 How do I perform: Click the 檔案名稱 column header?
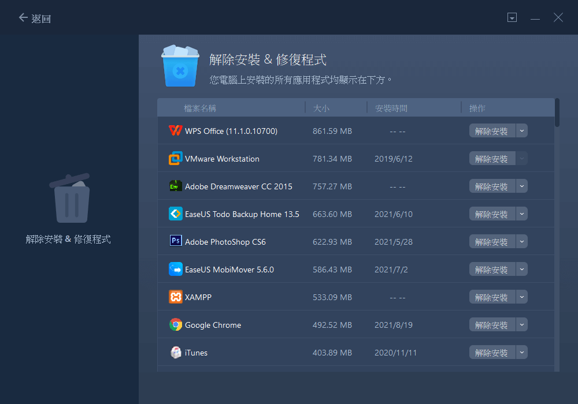click(x=200, y=108)
